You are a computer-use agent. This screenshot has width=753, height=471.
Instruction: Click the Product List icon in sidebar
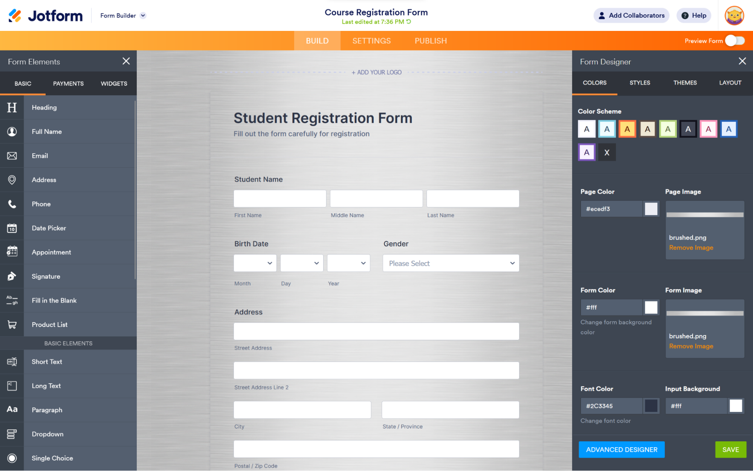tap(12, 324)
